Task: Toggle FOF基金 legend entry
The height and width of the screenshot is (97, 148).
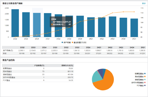Action: (x=141, y=85)
